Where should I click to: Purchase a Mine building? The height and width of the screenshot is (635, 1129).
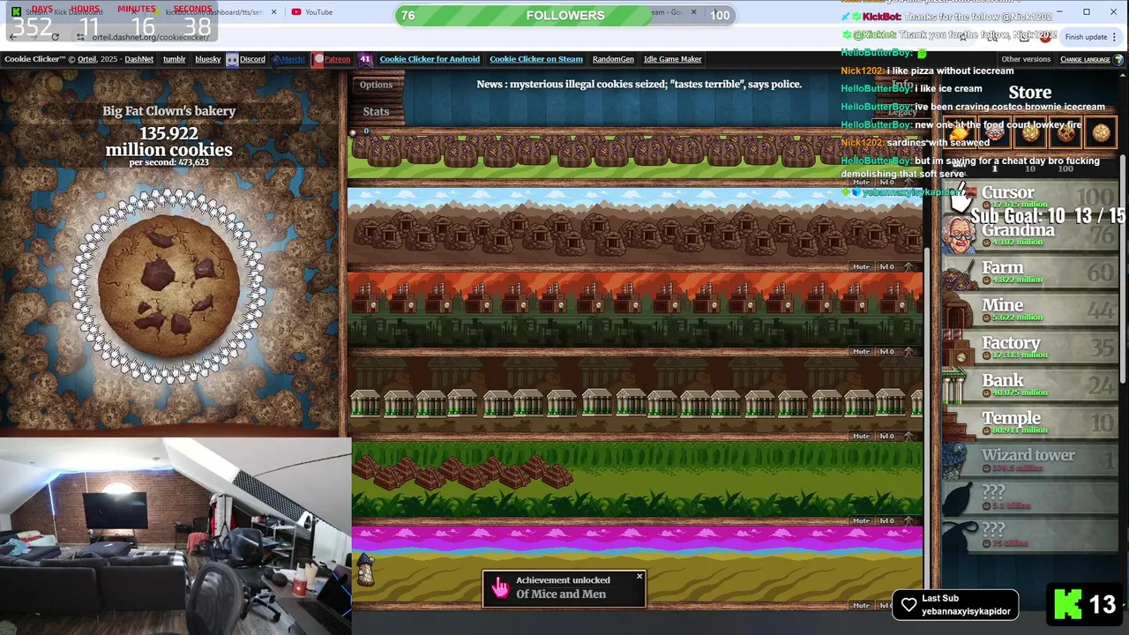(1030, 310)
